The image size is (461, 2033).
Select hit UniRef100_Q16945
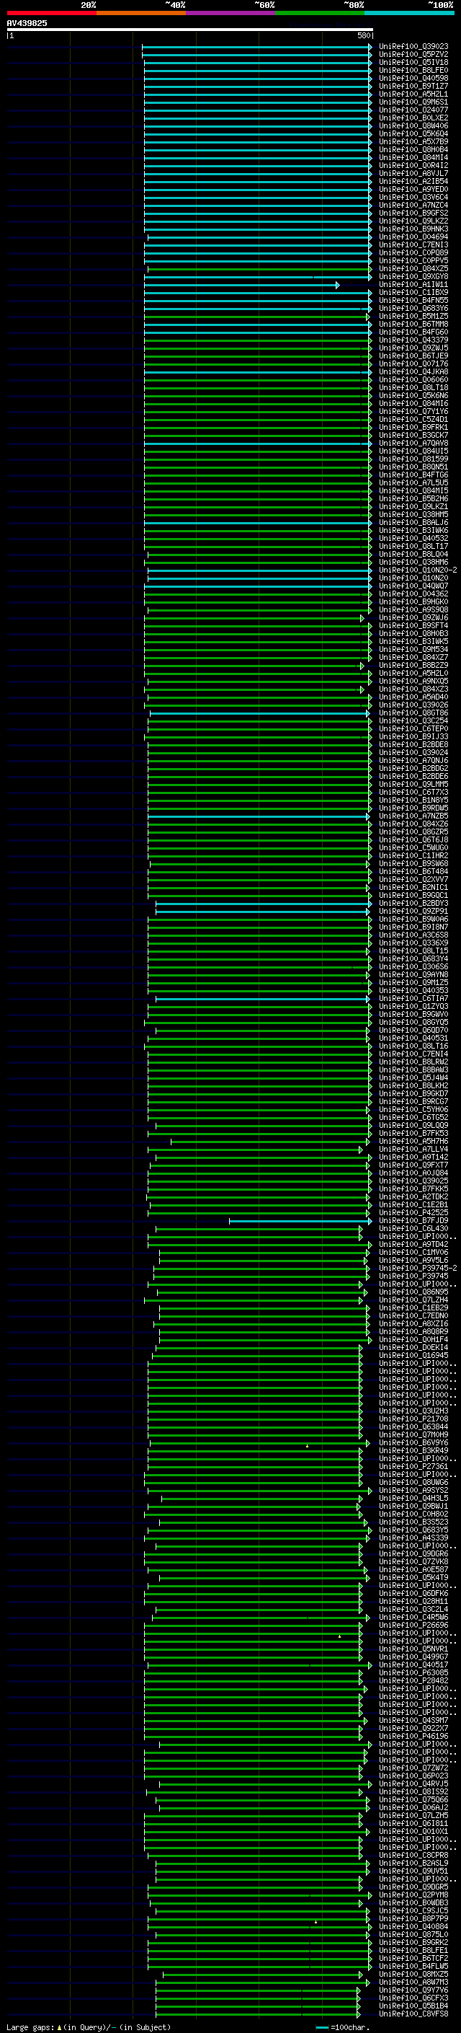[x=413, y=1356]
